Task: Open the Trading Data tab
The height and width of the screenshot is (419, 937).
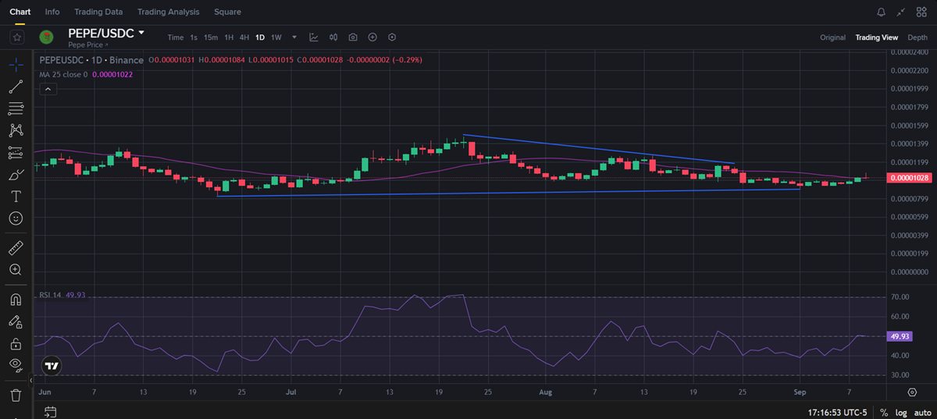Action: pyautogui.click(x=98, y=12)
